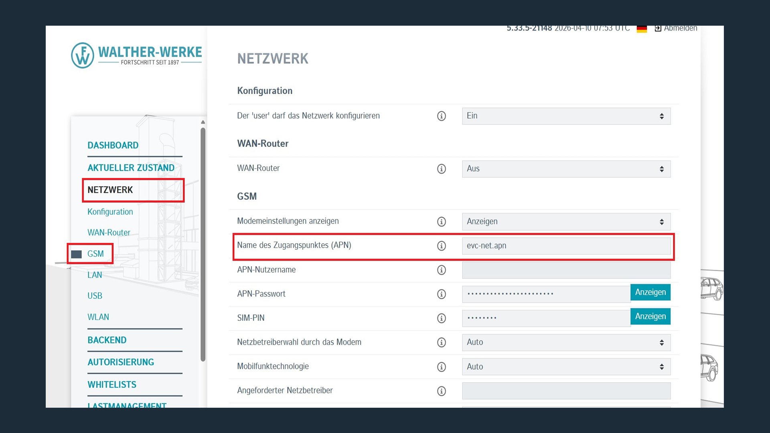
Task: Open the WHITELISTS menu section
Action: tap(112, 384)
